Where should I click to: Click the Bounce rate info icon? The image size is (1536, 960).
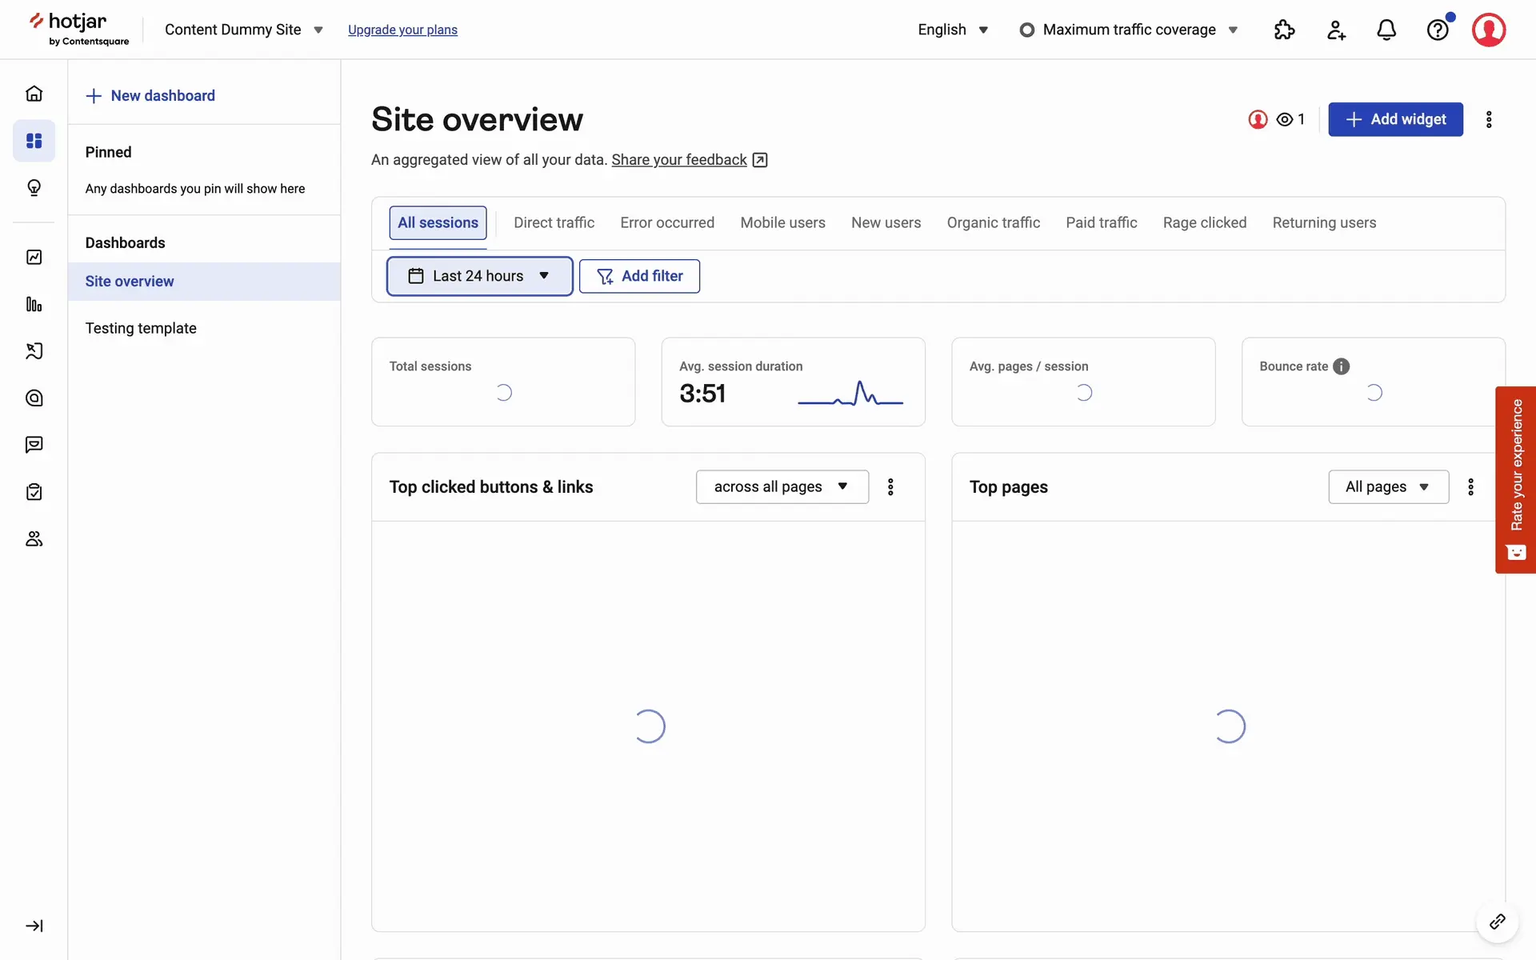tap(1342, 366)
